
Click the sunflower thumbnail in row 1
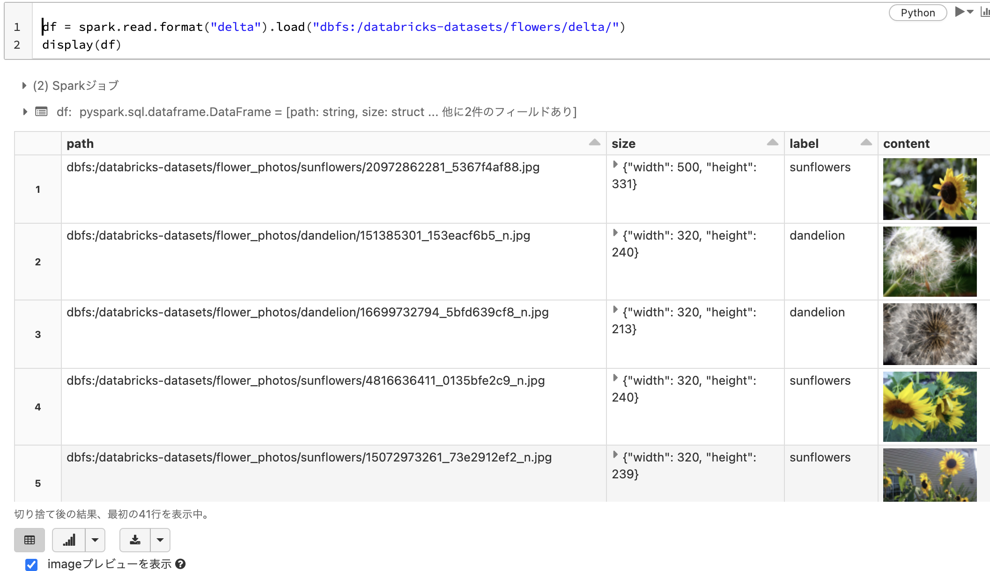coord(930,189)
